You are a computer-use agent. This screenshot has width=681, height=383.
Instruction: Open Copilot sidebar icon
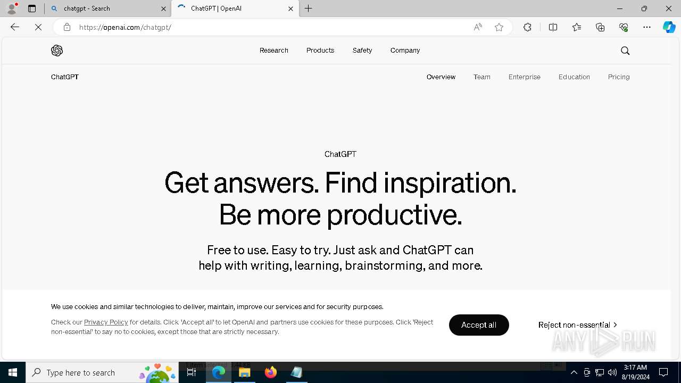(x=669, y=27)
